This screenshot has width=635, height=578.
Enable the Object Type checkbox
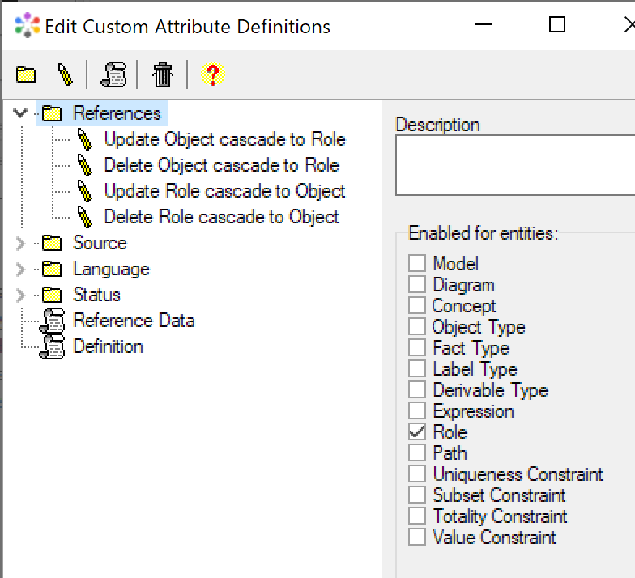[x=417, y=327]
